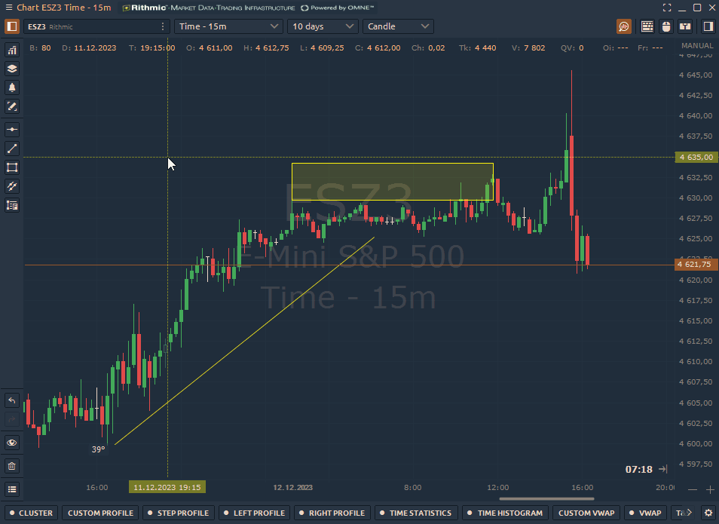Toggle the left panel button beside ESZ3
719x524 pixels.
(12, 26)
